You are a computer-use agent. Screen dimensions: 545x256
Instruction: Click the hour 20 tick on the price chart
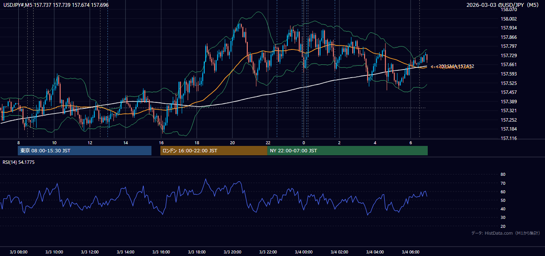pos(232,143)
